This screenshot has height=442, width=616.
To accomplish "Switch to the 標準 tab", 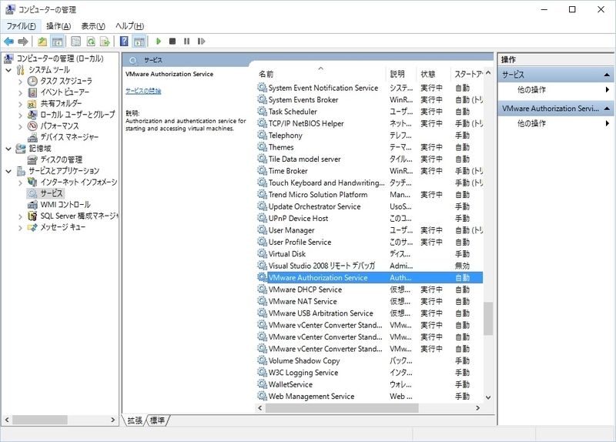I will pyautogui.click(x=158, y=420).
